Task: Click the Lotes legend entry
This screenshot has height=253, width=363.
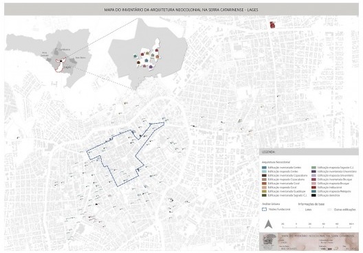Action: [x=305, y=210]
